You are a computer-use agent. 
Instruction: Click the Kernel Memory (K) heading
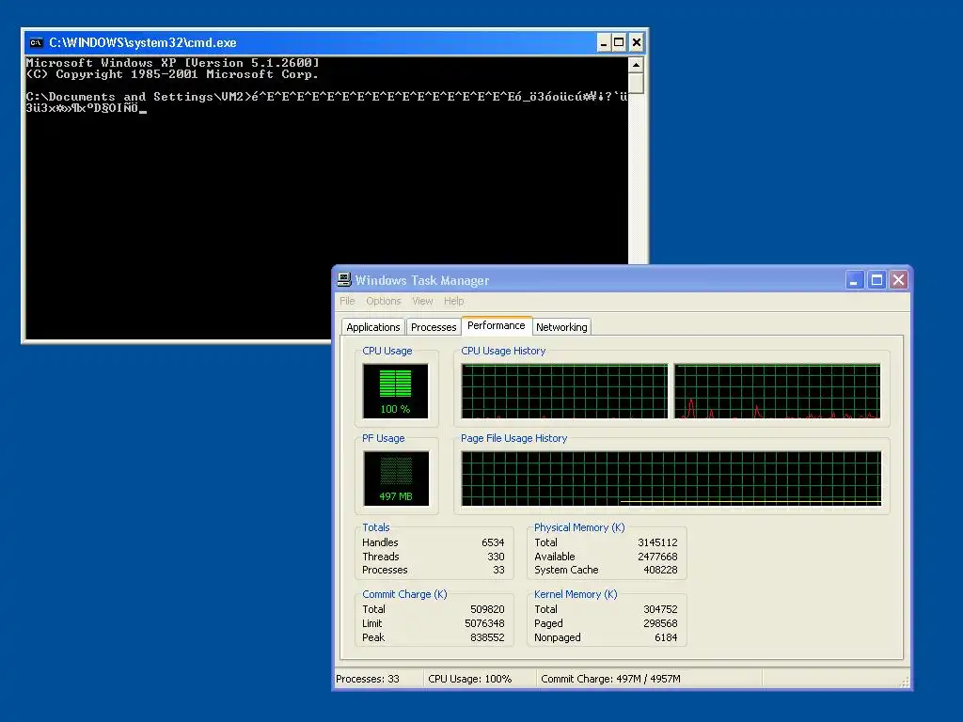tap(576, 594)
